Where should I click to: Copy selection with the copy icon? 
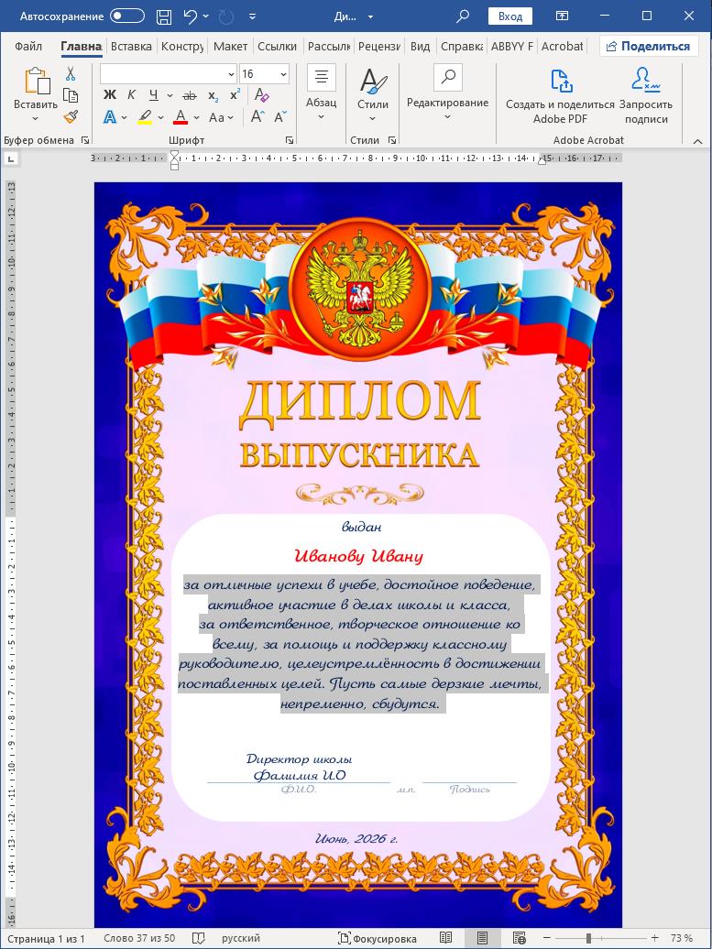[71, 95]
